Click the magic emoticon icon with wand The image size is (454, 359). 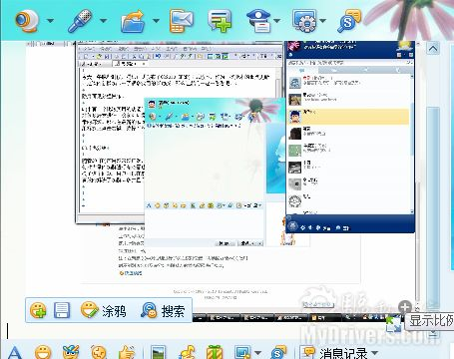point(71,352)
